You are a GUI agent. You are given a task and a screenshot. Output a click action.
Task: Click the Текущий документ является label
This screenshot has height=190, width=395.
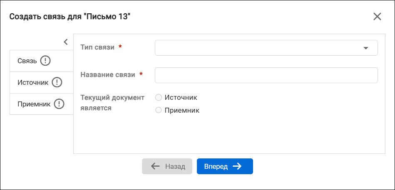click(112, 103)
